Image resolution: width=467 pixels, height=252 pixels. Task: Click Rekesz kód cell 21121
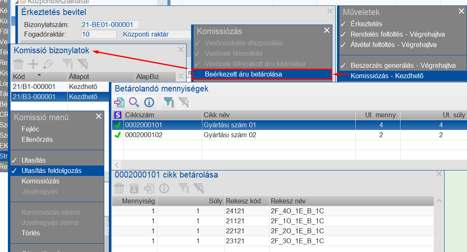[x=247, y=221]
